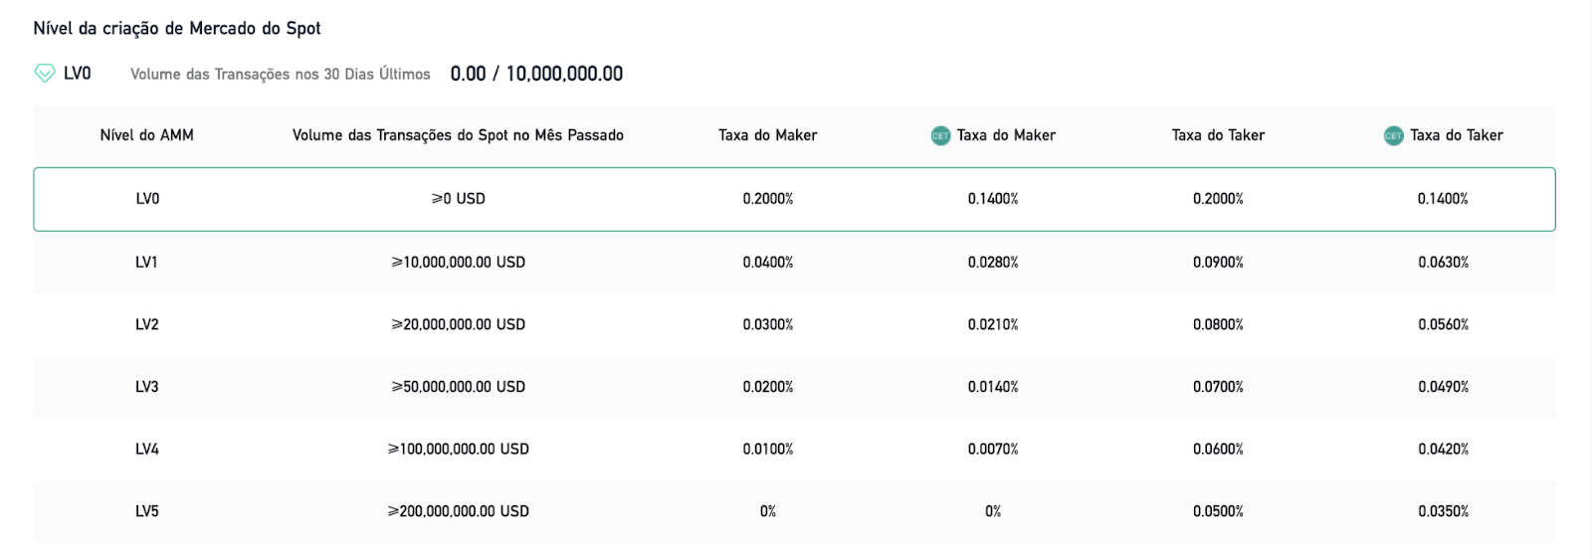Image resolution: width=1592 pixels, height=559 pixels.
Task: Select the ≥100,000,000.00 USD volume cell
Action: (458, 450)
